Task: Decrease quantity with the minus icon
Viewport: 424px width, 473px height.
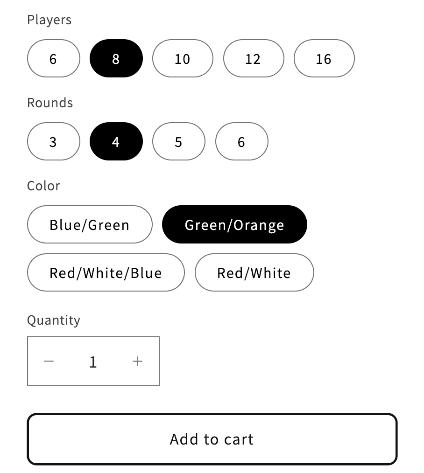Action: click(x=49, y=361)
